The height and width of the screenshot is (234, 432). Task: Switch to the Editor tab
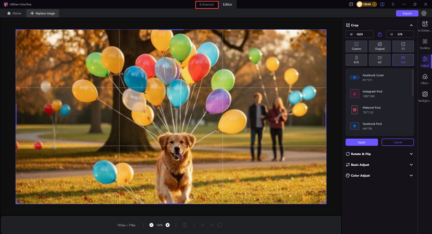[228, 4]
